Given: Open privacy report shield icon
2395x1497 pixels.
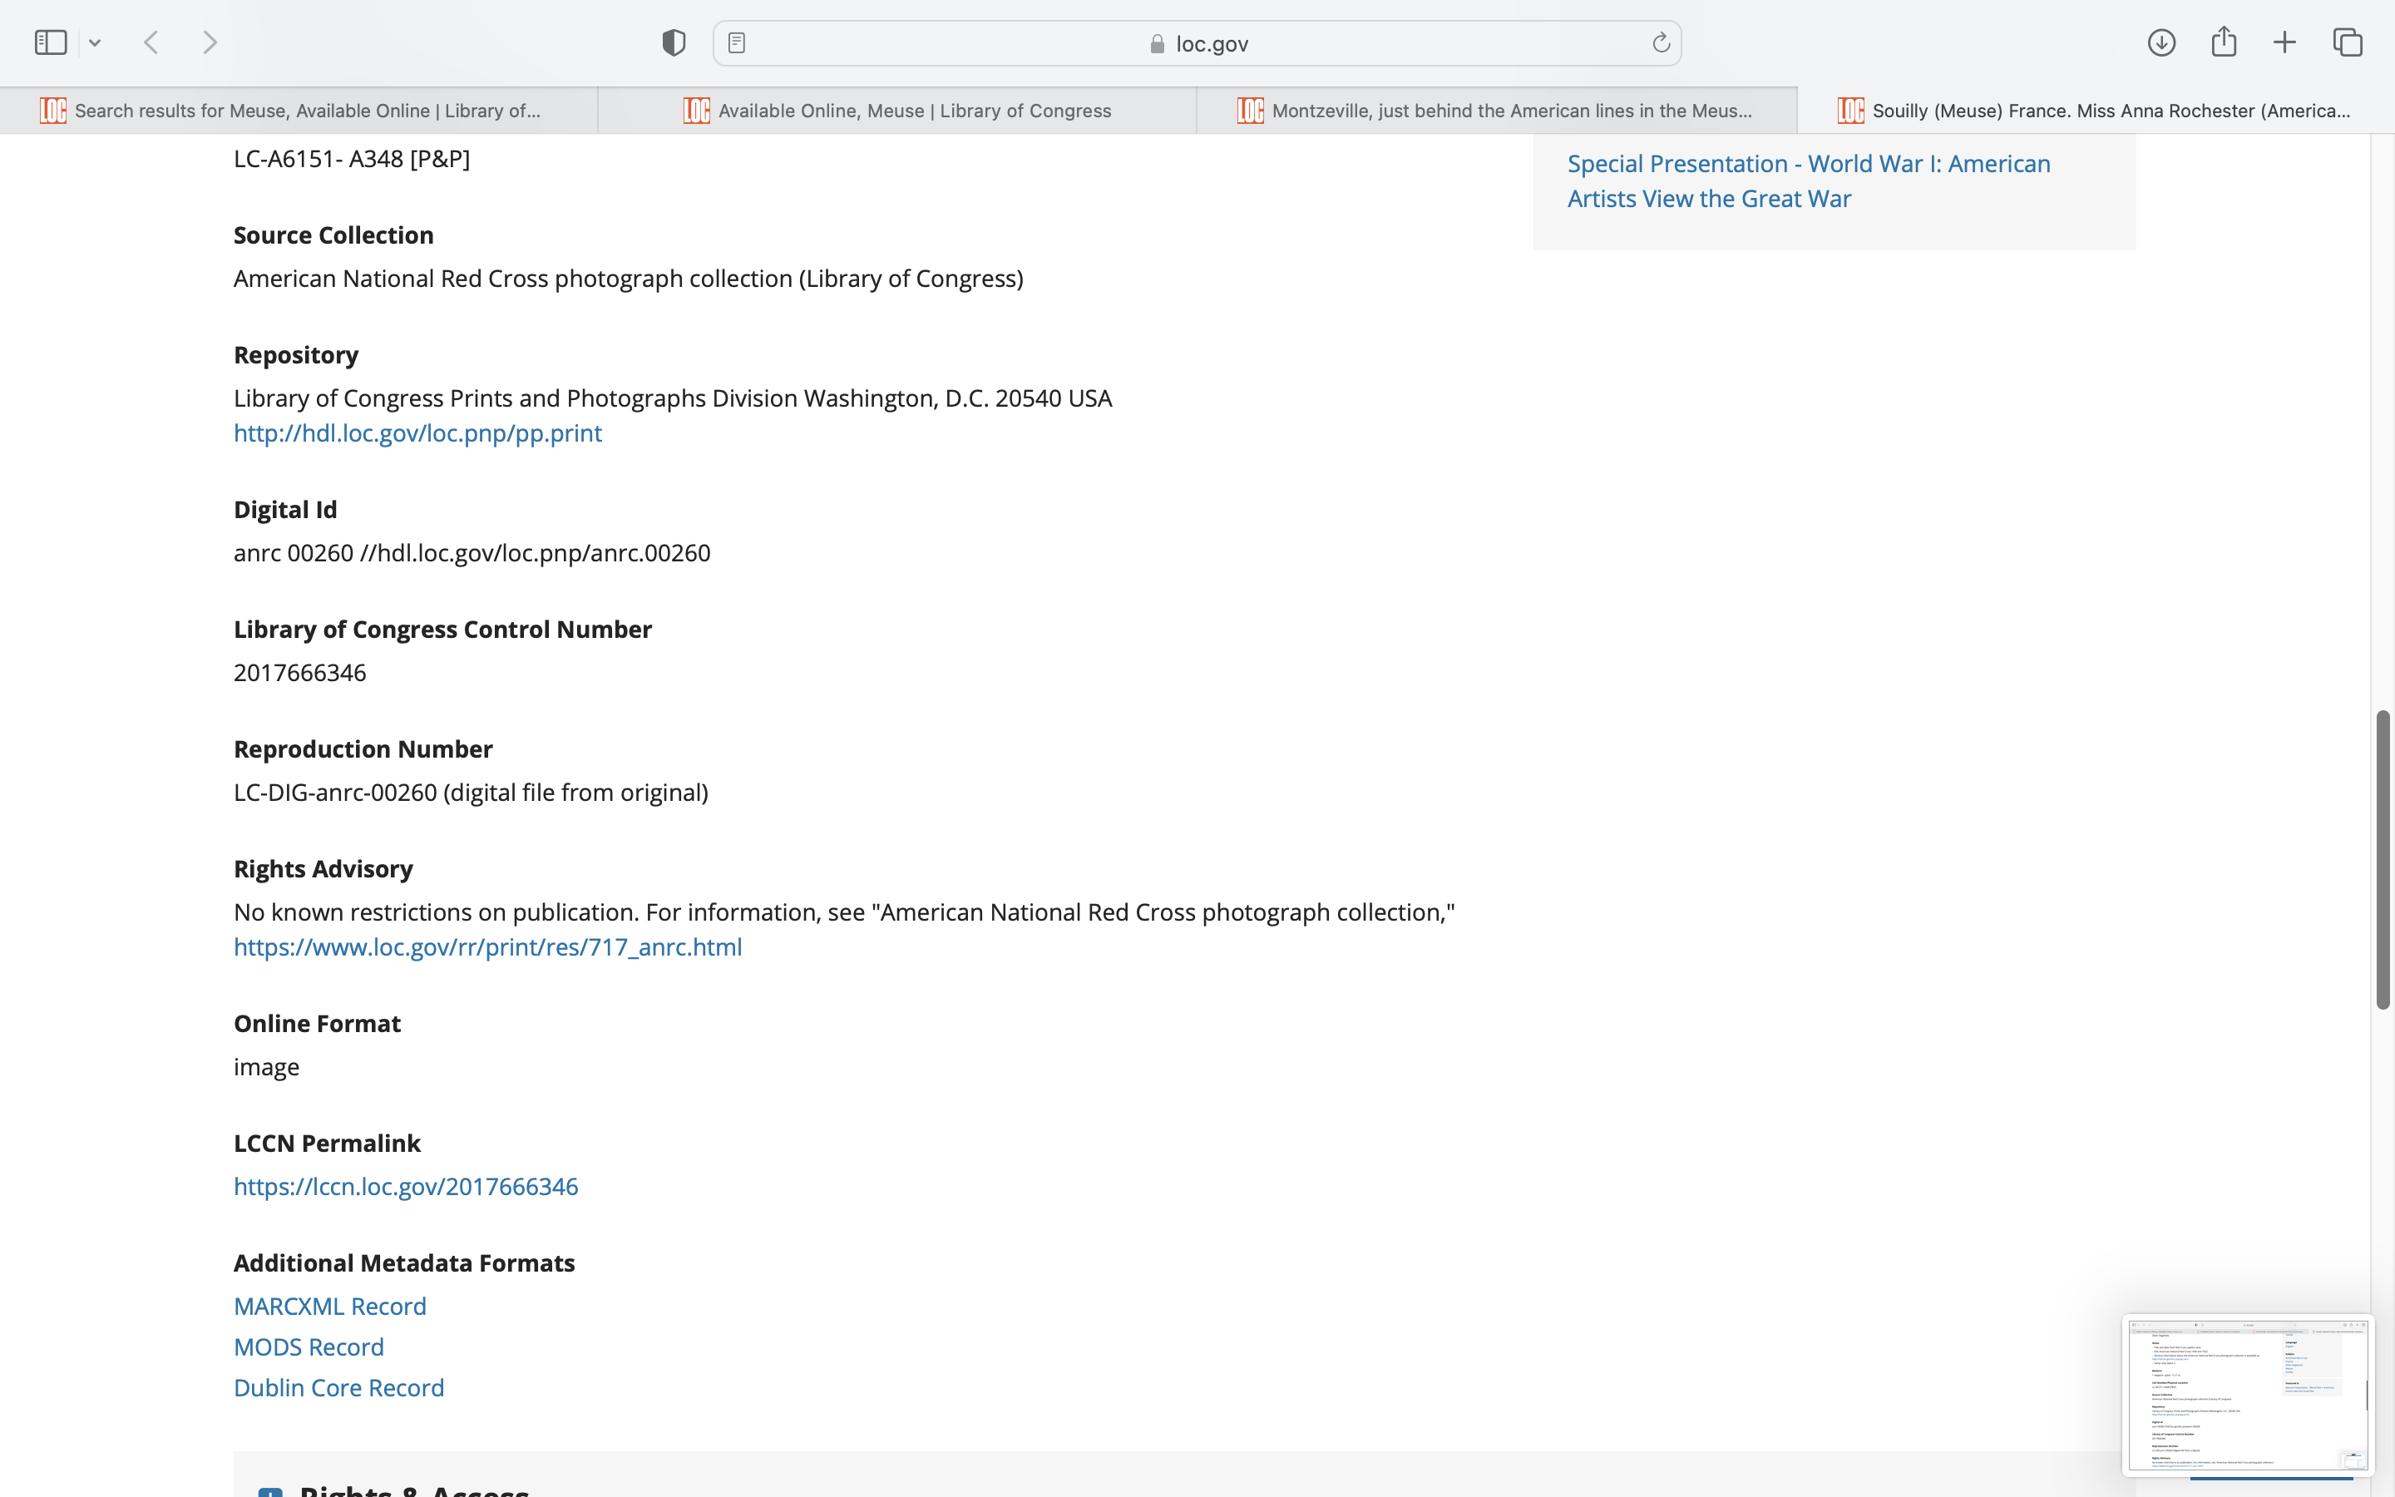Looking at the screenshot, I should (673, 42).
